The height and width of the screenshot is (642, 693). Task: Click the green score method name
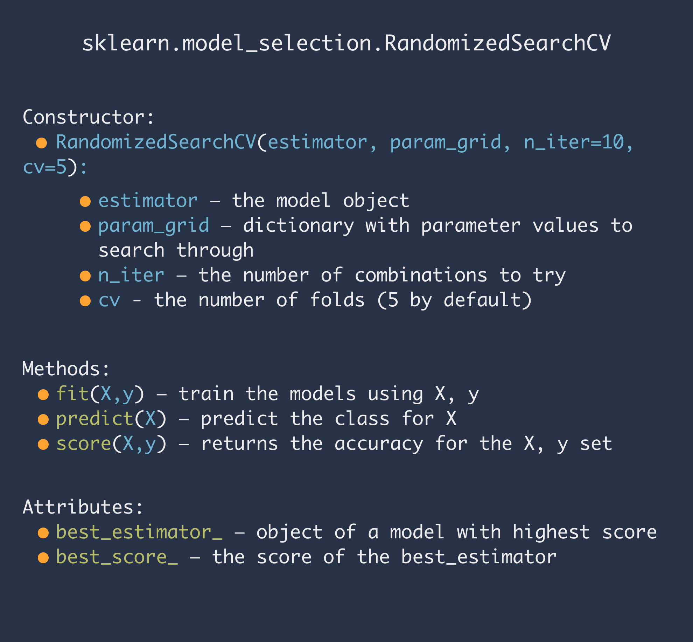pyautogui.click(x=84, y=444)
